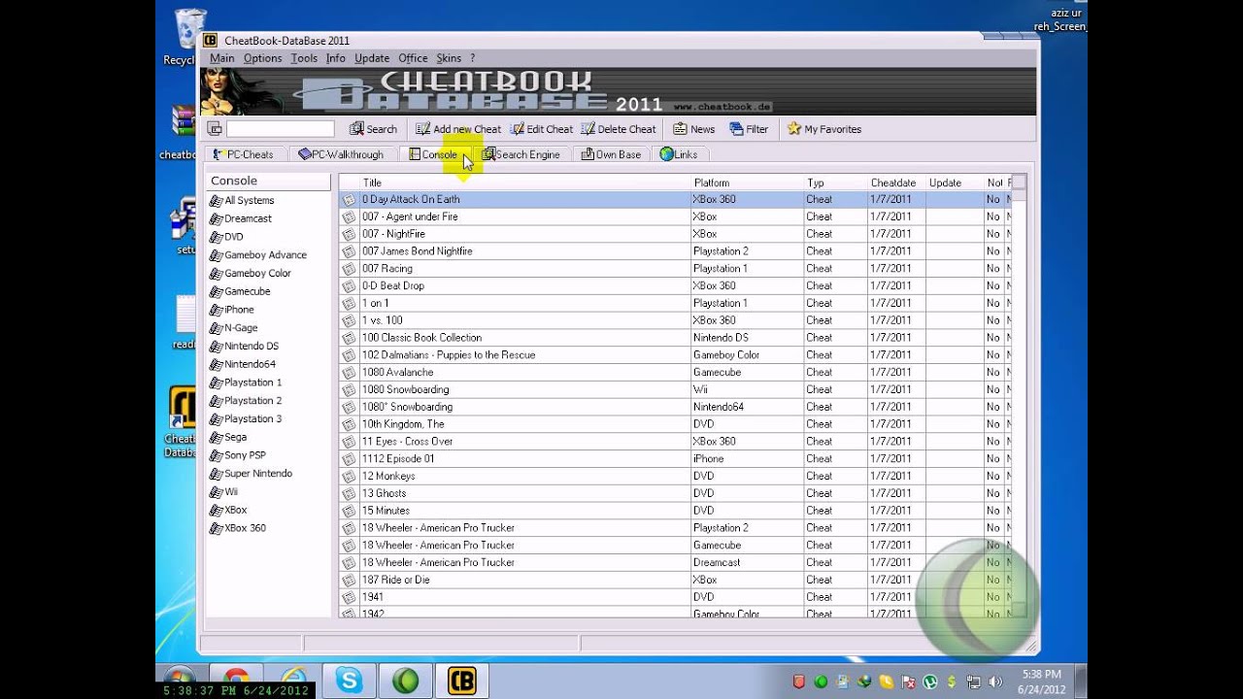1243x699 pixels.
Task: Open the Windows Start menu
Action: [178, 678]
